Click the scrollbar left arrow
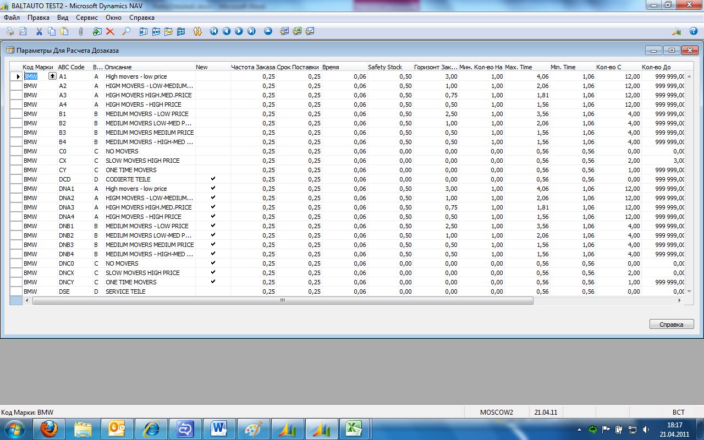 click(x=27, y=301)
